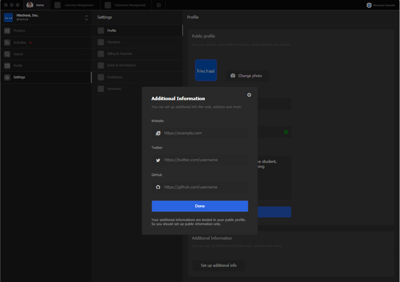Open Projects in the sidebar

click(19, 31)
